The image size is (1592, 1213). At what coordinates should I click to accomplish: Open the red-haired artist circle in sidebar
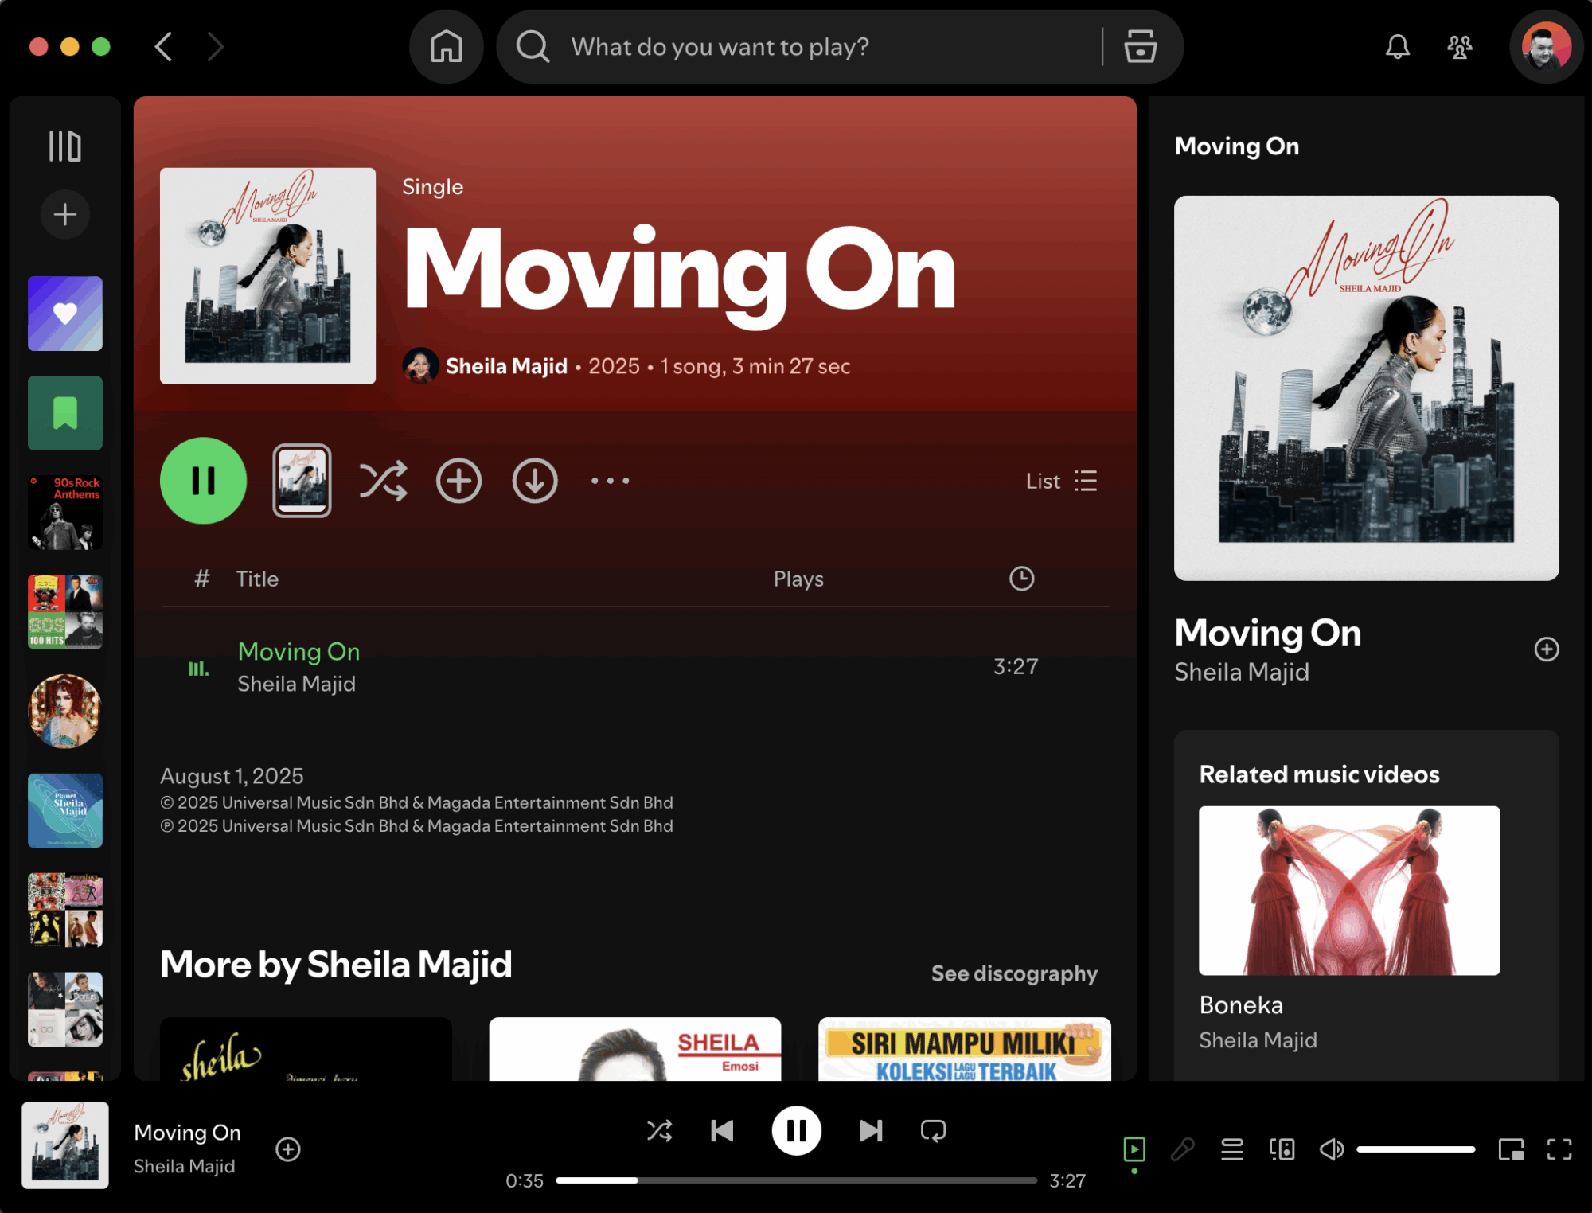click(65, 711)
